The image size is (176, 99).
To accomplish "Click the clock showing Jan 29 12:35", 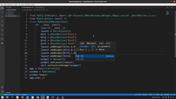I will coord(156,97).
